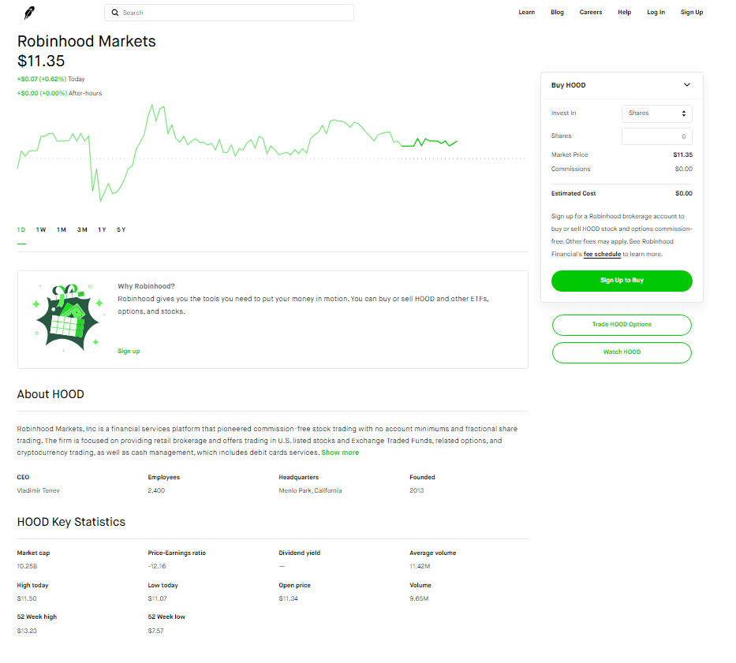This screenshot has height=663, width=736.
Task: Click Show more in About HOOD
Action: coord(340,453)
